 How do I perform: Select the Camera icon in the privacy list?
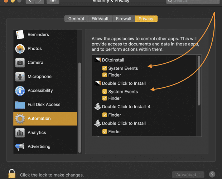tap(20, 63)
